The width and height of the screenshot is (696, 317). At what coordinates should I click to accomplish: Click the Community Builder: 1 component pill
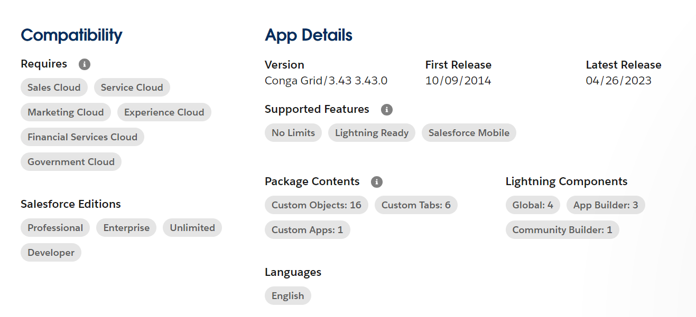click(x=562, y=229)
